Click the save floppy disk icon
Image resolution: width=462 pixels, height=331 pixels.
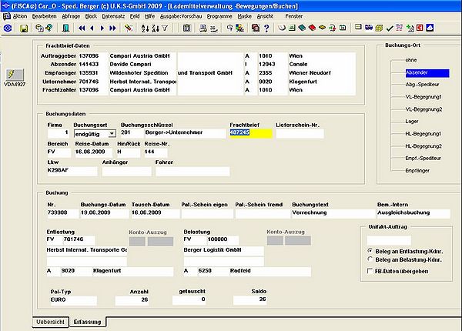click(24, 28)
